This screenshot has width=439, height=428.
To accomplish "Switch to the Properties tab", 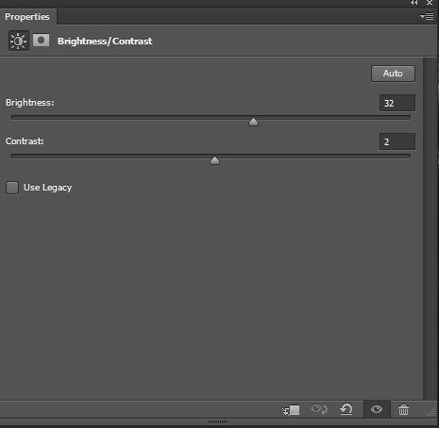I will (27, 17).
